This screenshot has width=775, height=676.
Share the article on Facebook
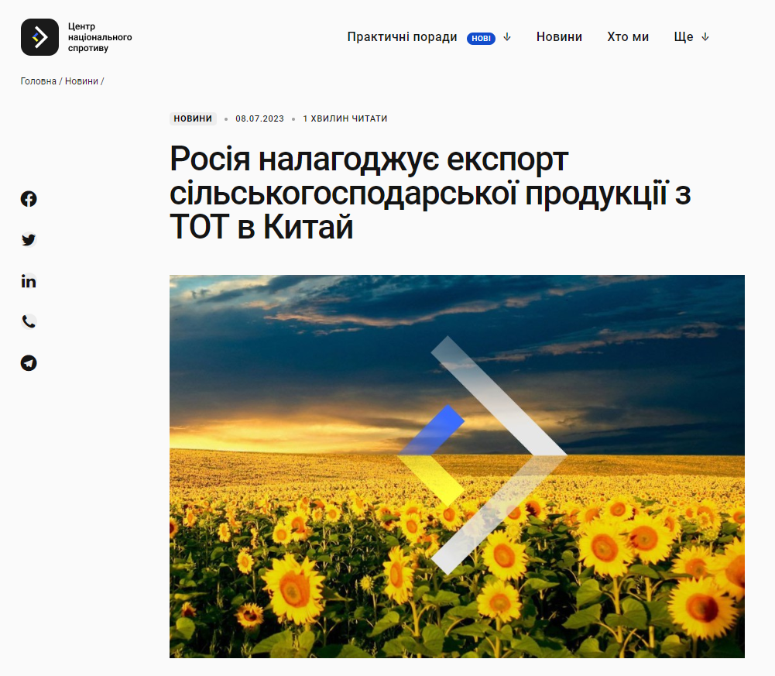coord(29,199)
